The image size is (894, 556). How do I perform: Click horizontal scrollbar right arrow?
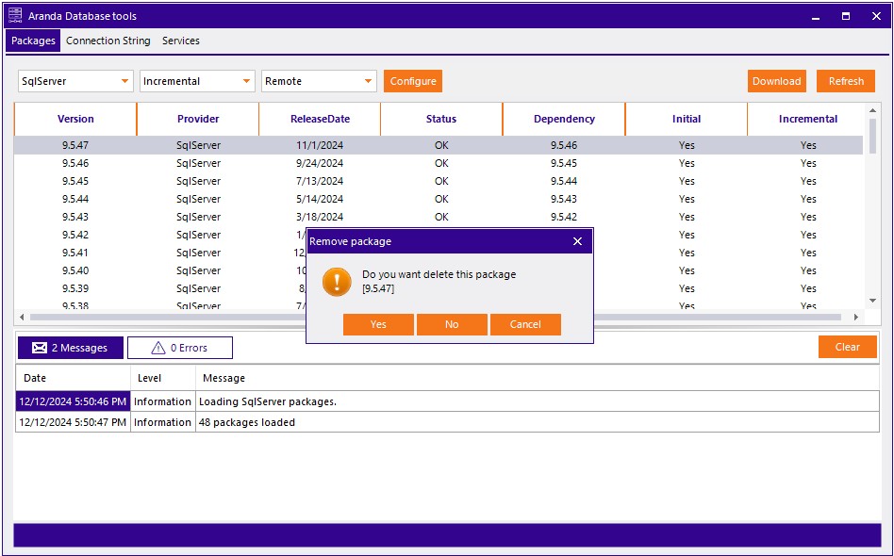pyautogui.click(x=855, y=317)
